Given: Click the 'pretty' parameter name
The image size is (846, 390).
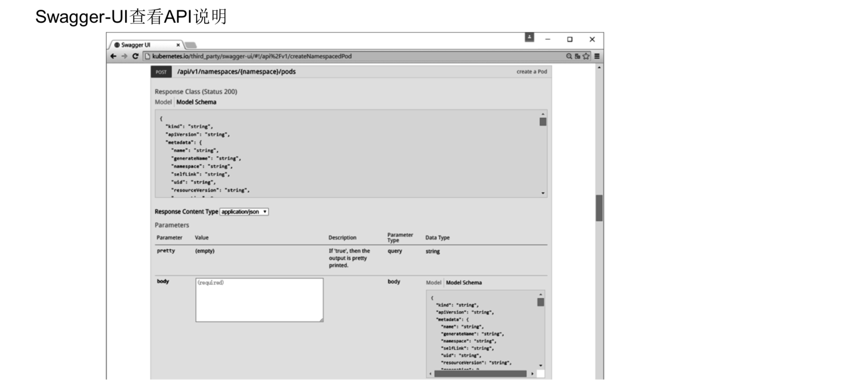Looking at the screenshot, I should (166, 251).
